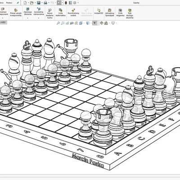This screenshot has width=180, height=180.
Task: Open display style cube icon
Action: coord(88,23)
